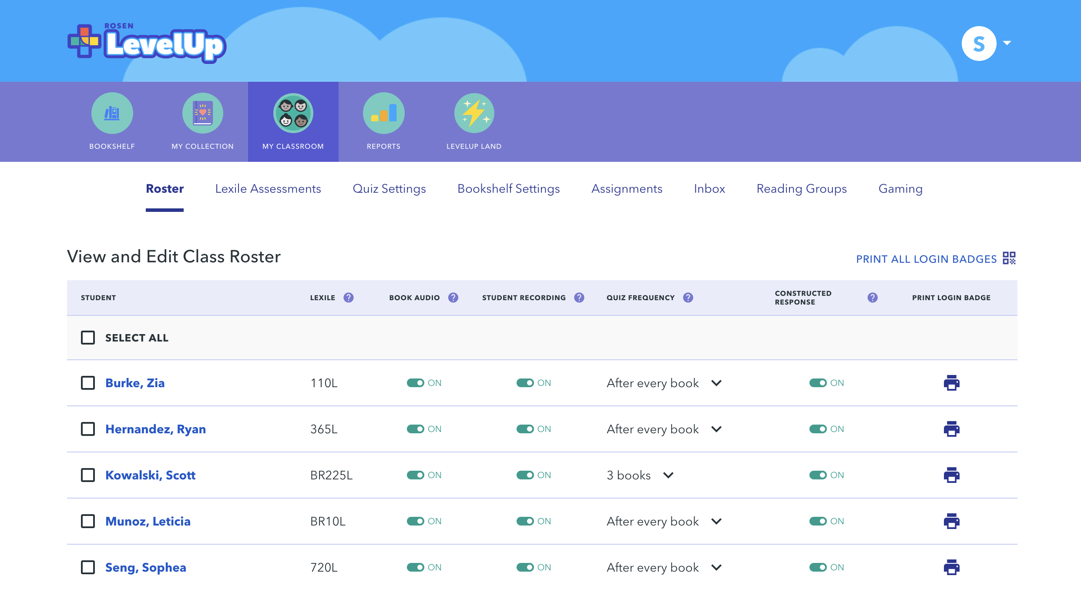Select checkbox for Hernandez, Ryan

point(88,429)
